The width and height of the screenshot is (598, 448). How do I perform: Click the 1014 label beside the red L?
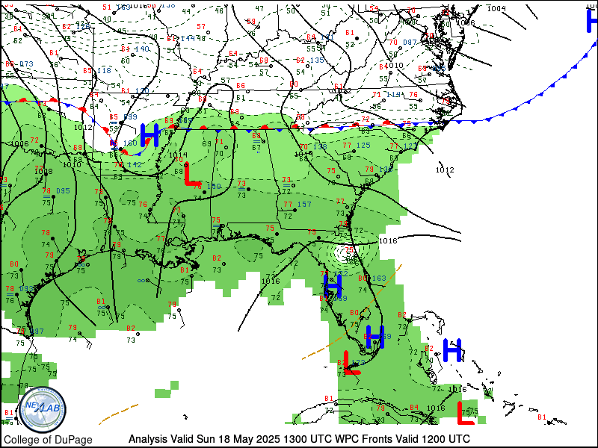(x=178, y=155)
